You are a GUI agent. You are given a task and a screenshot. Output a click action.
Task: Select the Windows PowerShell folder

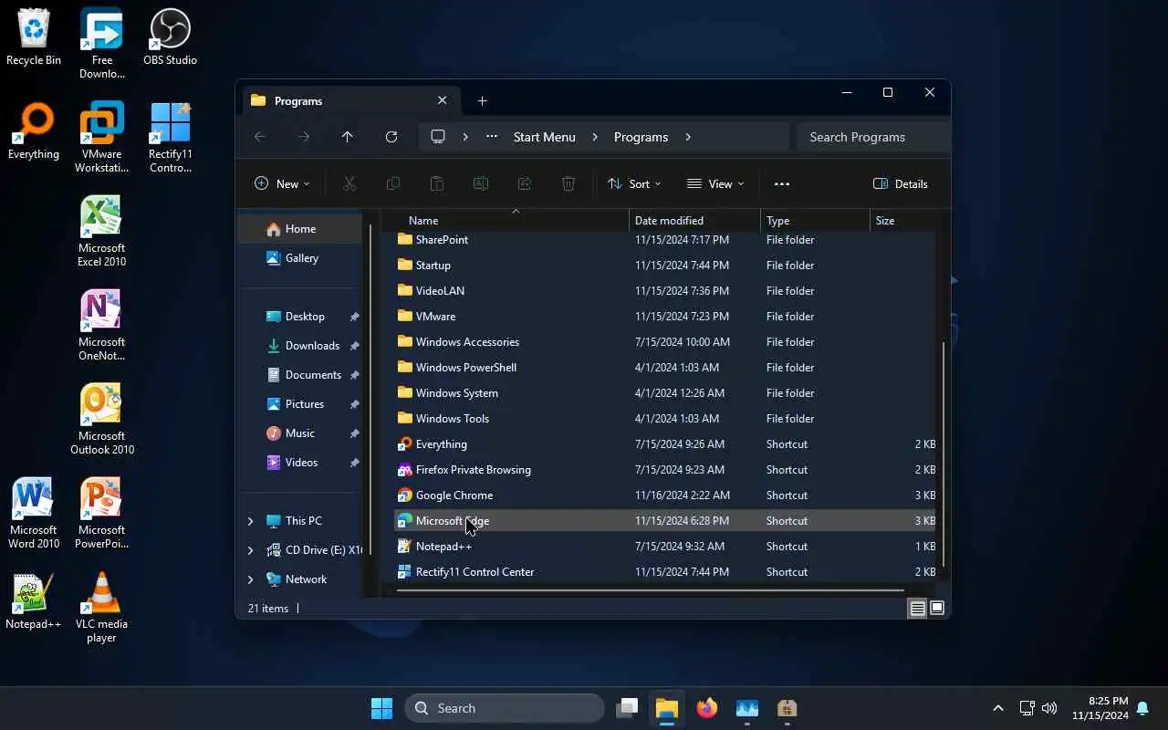pyautogui.click(x=666, y=368)
